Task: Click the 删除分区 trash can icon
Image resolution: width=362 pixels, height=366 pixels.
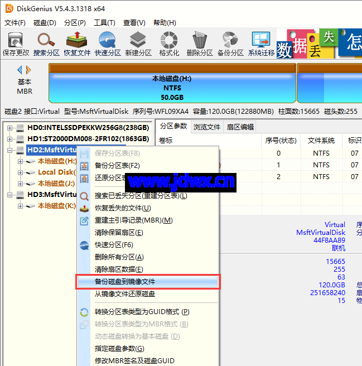Action: tap(200, 44)
